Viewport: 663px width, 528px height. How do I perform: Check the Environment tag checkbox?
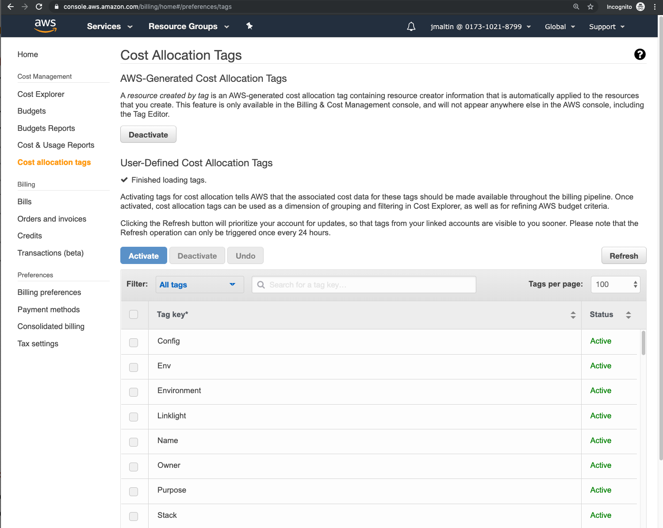point(134,392)
